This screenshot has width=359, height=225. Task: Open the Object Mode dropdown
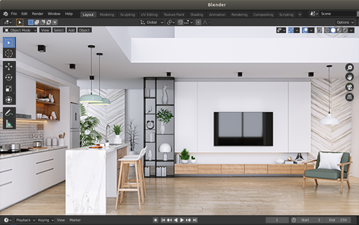coord(20,30)
